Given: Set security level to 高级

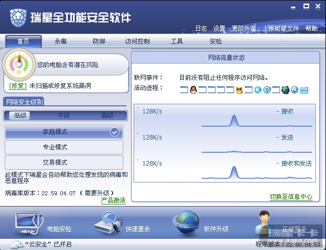Looking at the screenshot, I should pos(107,115).
